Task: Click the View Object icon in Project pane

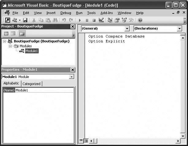Action: (x=13, y=34)
